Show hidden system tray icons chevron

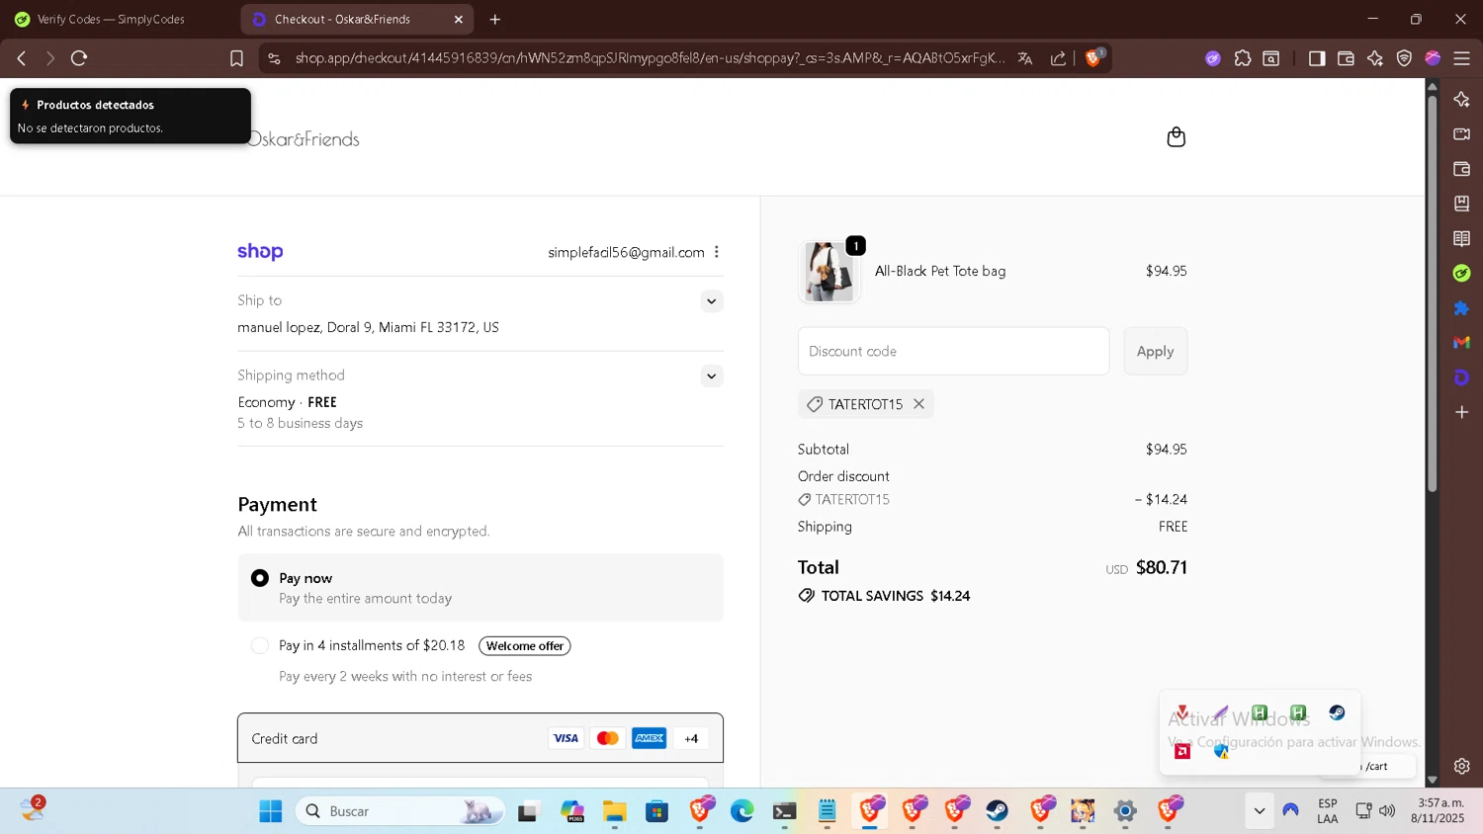[x=1259, y=811]
